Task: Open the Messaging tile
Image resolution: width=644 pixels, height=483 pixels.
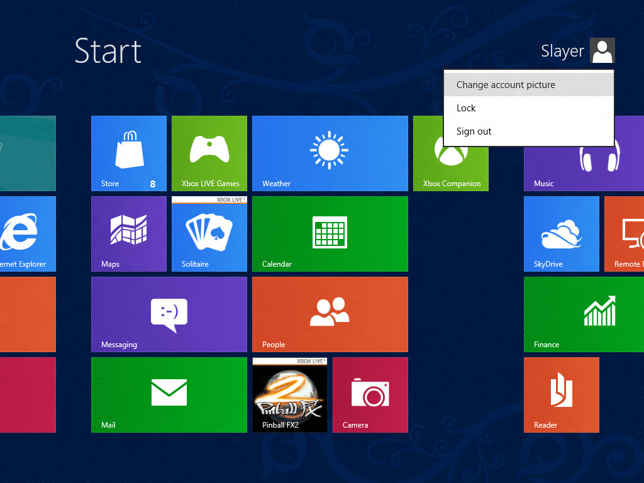Action: 169,314
